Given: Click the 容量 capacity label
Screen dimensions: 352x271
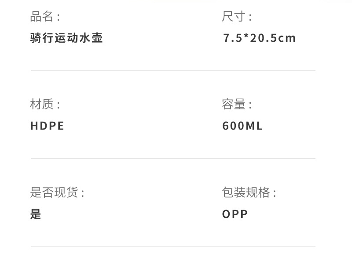Looking at the screenshot, I should click(234, 105).
